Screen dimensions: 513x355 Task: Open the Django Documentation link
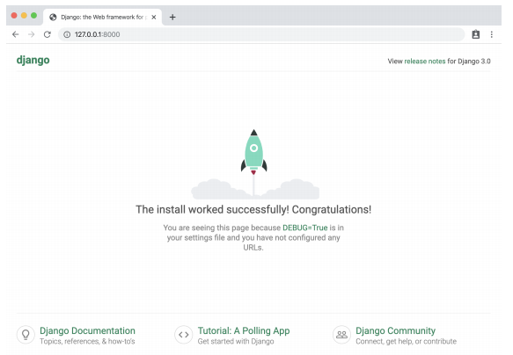point(87,330)
